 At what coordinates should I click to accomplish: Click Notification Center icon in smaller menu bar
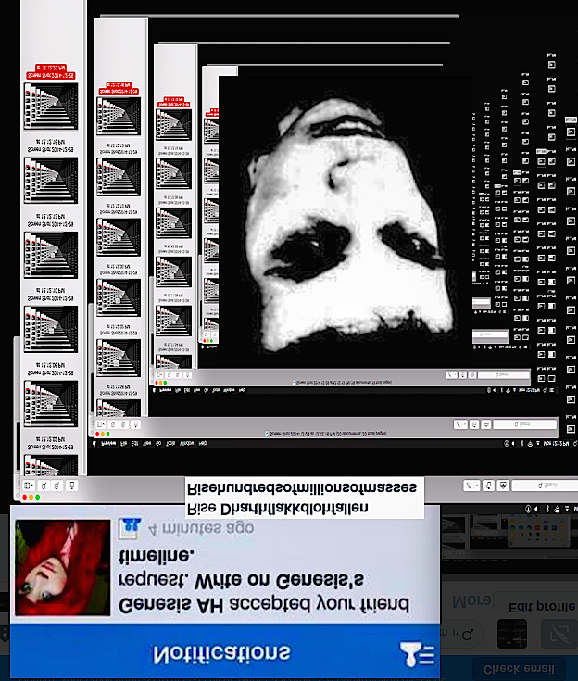coord(552,390)
